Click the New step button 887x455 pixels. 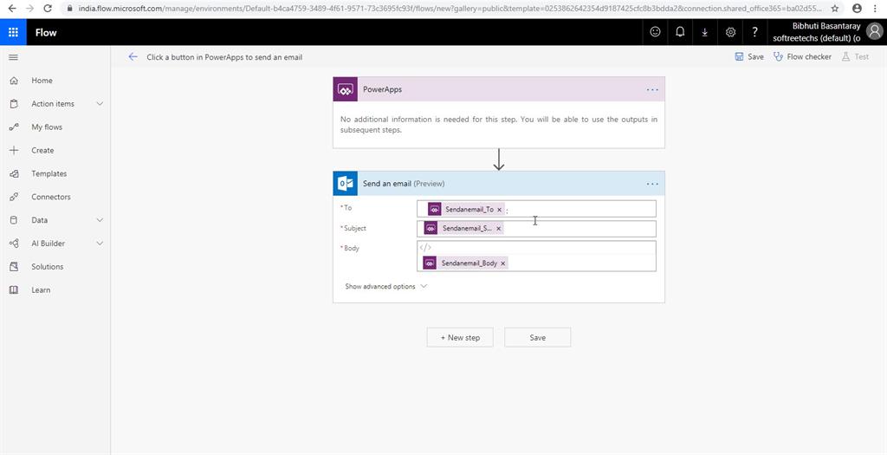tap(460, 337)
